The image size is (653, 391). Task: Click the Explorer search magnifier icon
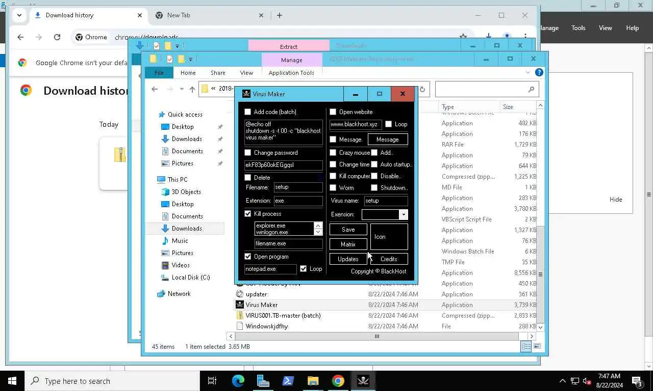click(x=531, y=89)
